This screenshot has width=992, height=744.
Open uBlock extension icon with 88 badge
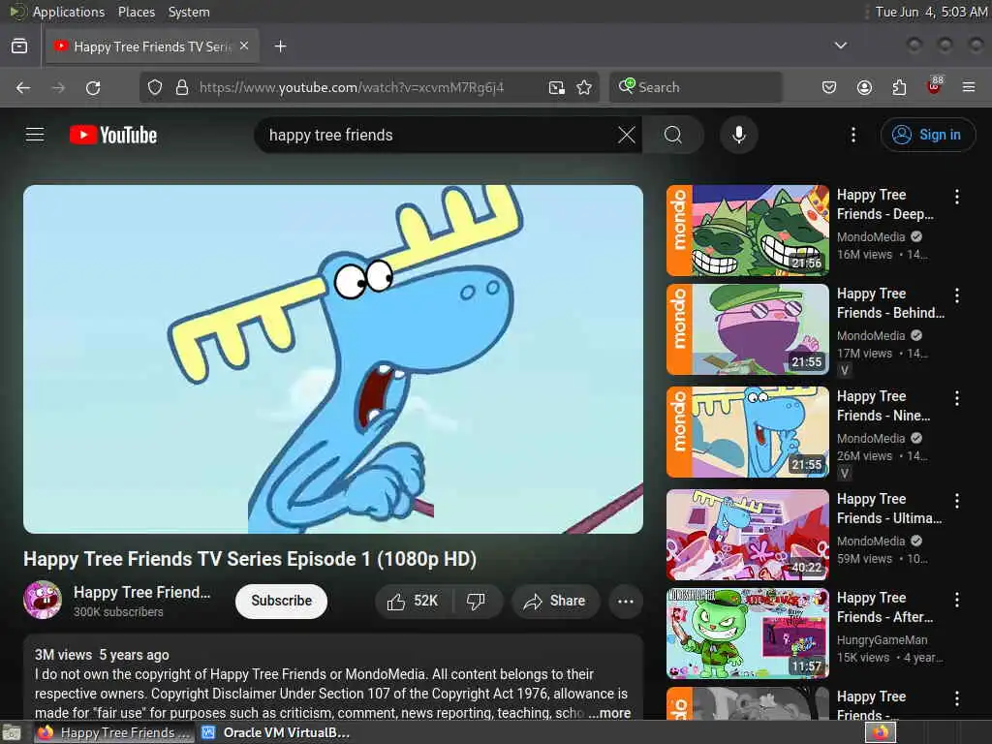point(935,86)
